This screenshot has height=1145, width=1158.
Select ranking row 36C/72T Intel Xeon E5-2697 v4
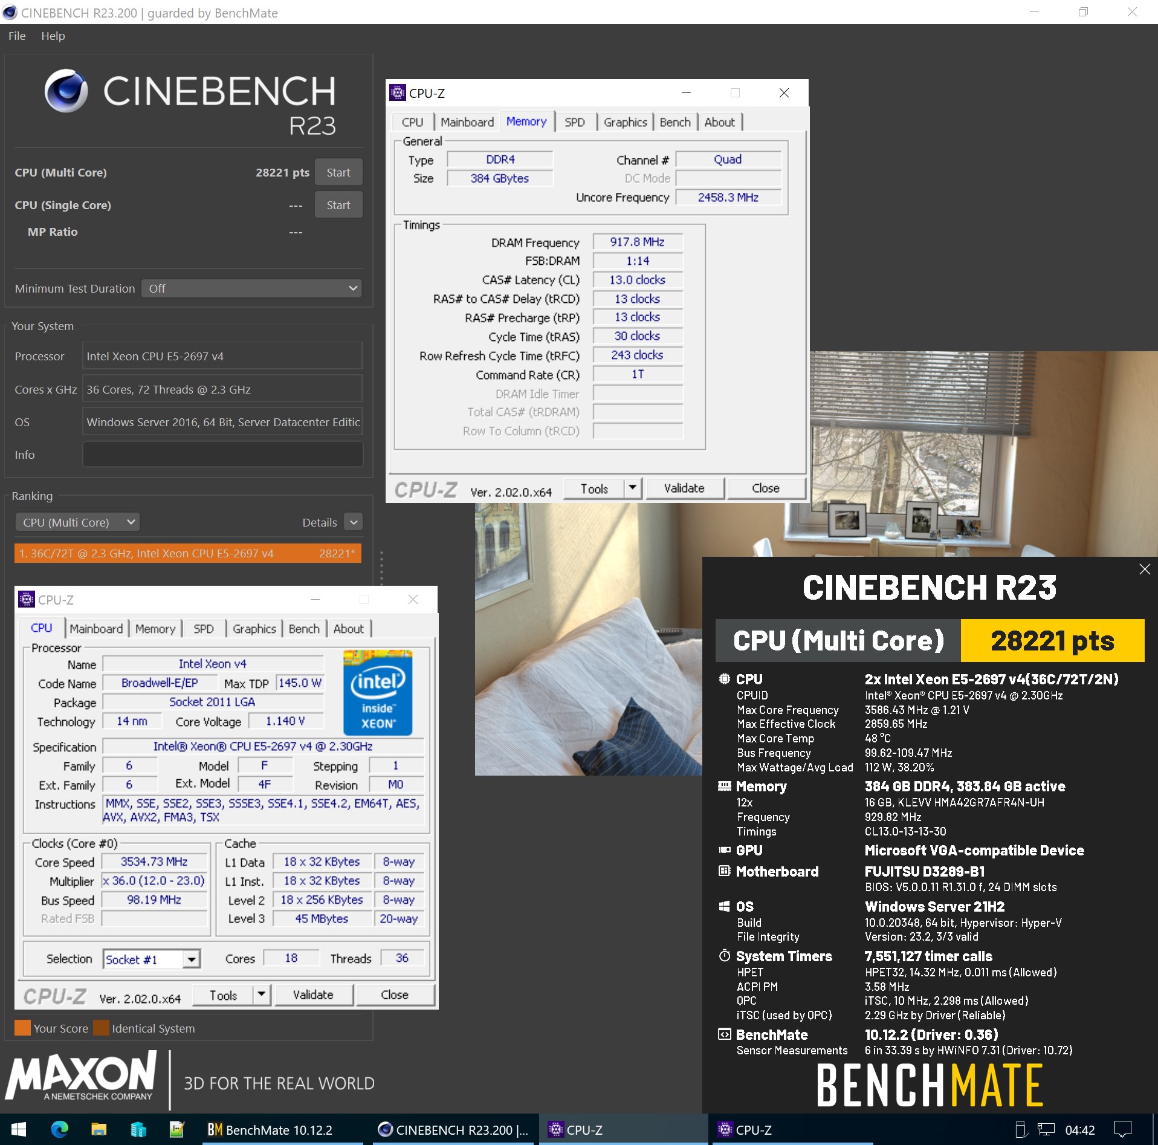click(187, 553)
